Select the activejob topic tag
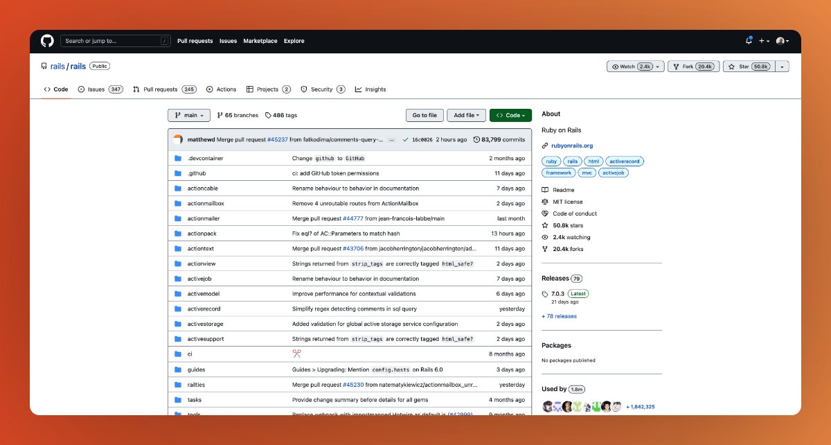831x445 pixels. (613, 173)
